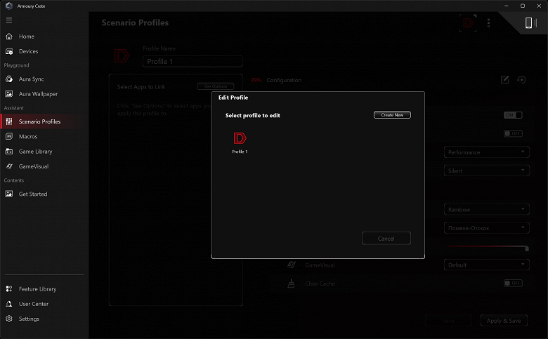
Task: Open the Macros page
Action: coord(28,136)
